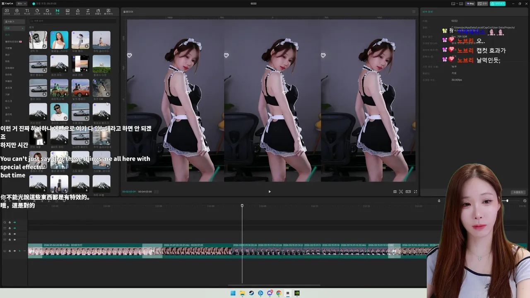Viewport: 530px width, 298px height.
Task: Select the transition marker before the 00-40-23 clip
Action: [394, 251]
